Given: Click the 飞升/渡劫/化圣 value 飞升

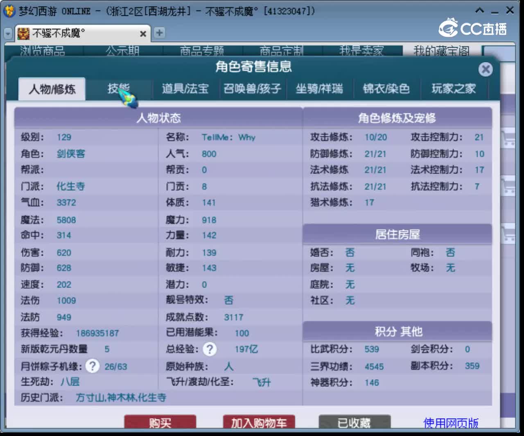Looking at the screenshot, I should (x=262, y=382).
